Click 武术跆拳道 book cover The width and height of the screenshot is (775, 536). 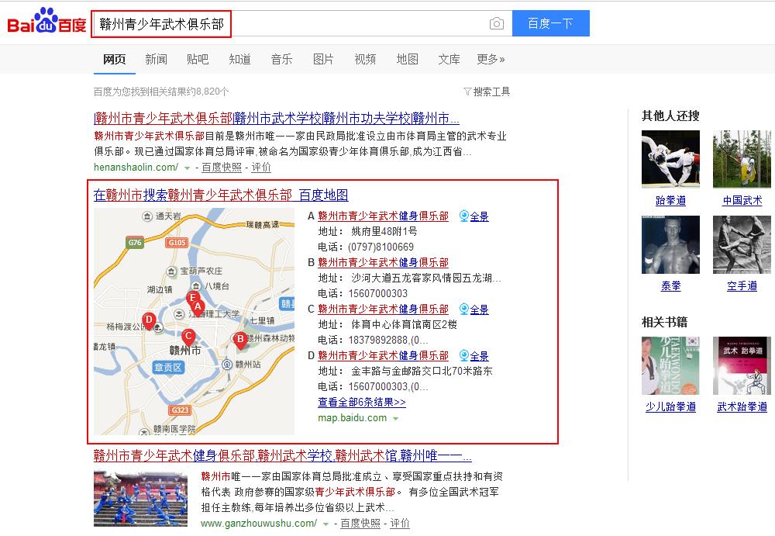pos(742,366)
